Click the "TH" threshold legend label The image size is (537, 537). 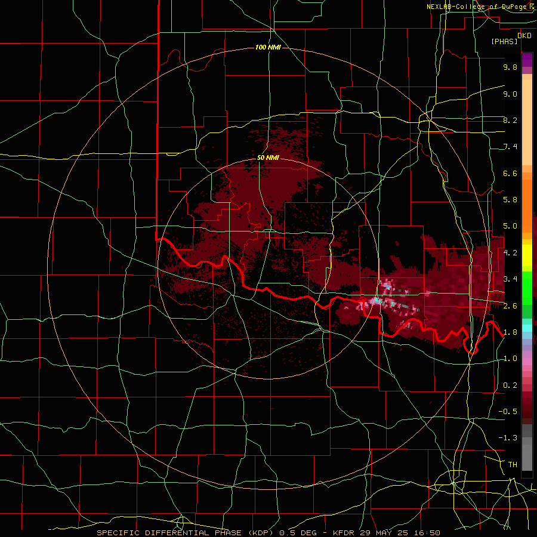pos(513,465)
